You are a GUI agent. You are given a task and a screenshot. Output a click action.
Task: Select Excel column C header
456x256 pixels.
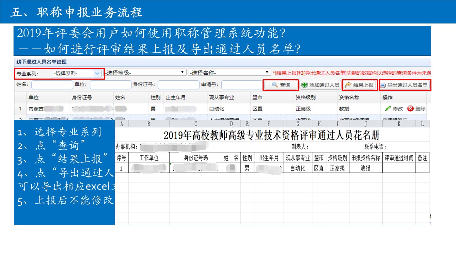click(x=196, y=124)
